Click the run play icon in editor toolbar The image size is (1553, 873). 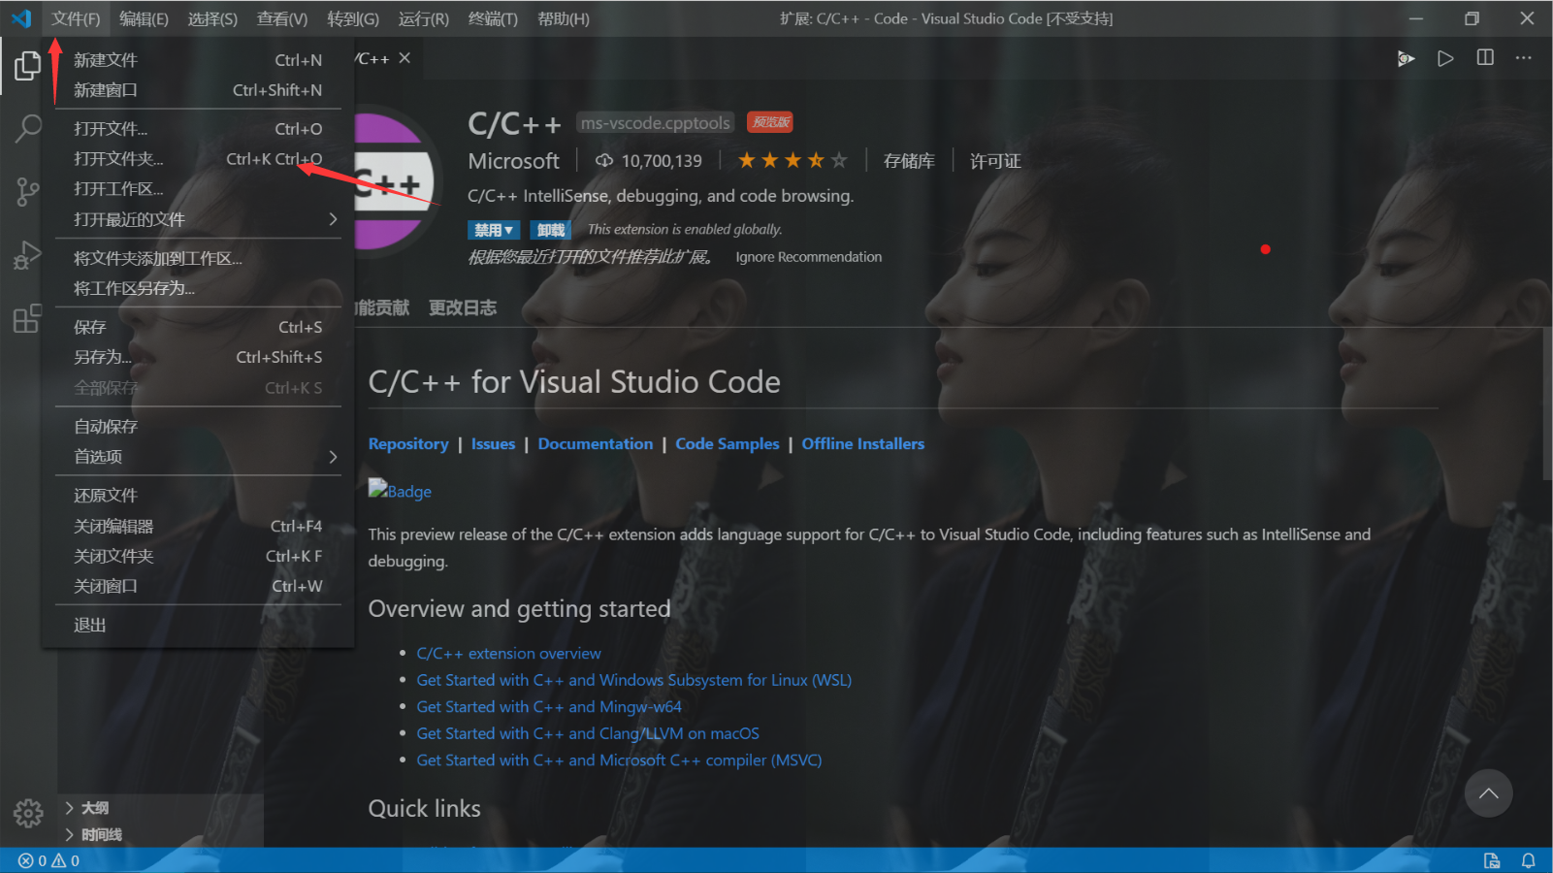pyautogui.click(x=1445, y=58)
